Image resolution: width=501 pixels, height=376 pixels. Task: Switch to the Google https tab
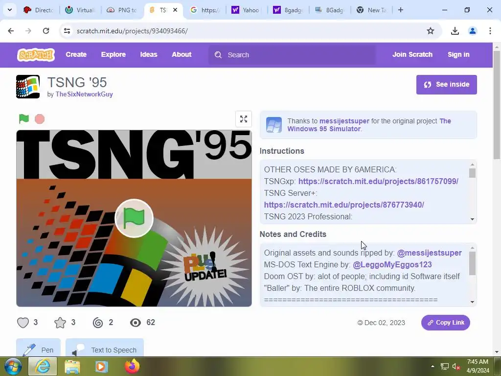pos(205,10)
